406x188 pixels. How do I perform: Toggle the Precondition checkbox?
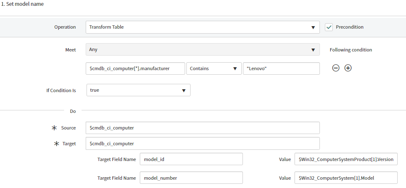[x=329, y=27]
